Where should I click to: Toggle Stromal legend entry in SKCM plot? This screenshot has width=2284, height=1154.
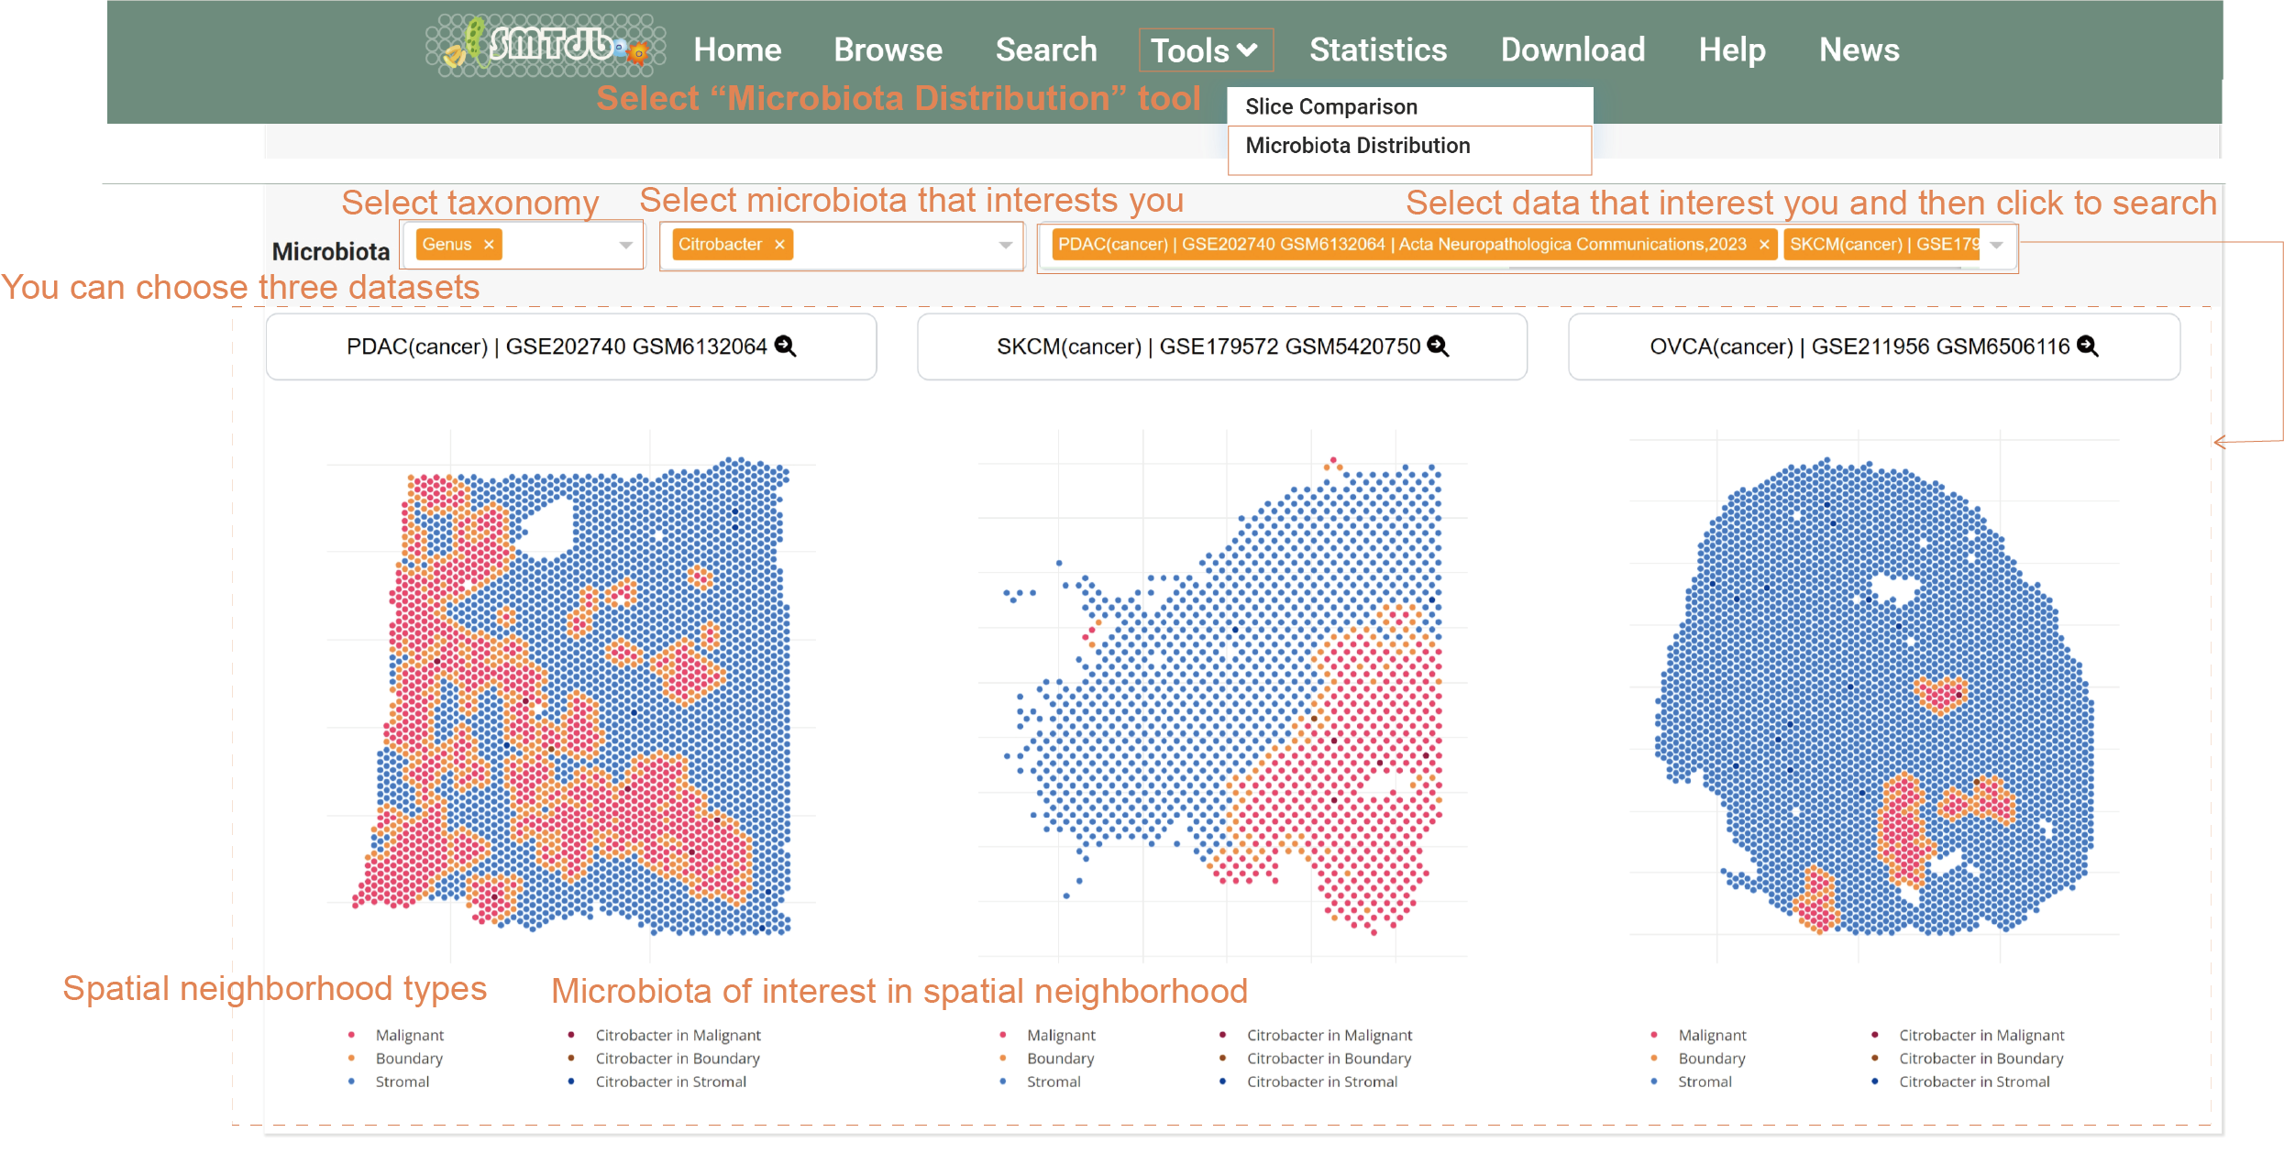click(x=1053, y=1082)
